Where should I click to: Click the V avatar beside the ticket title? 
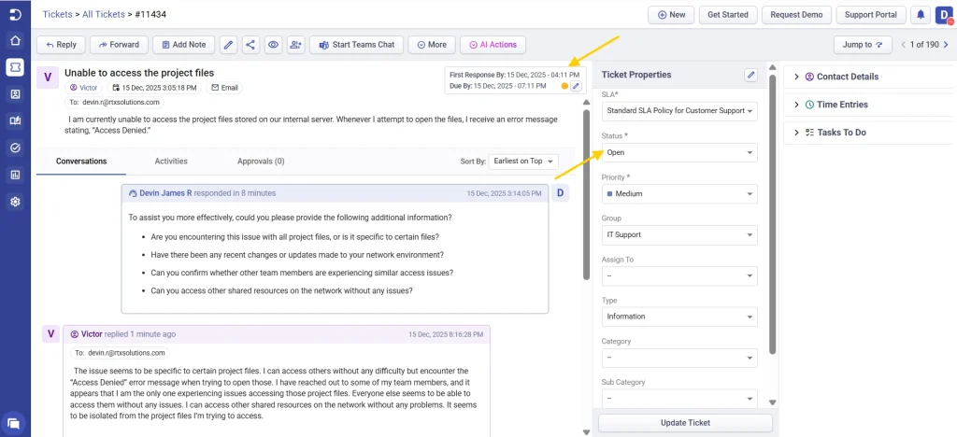[x=49, y=77]
